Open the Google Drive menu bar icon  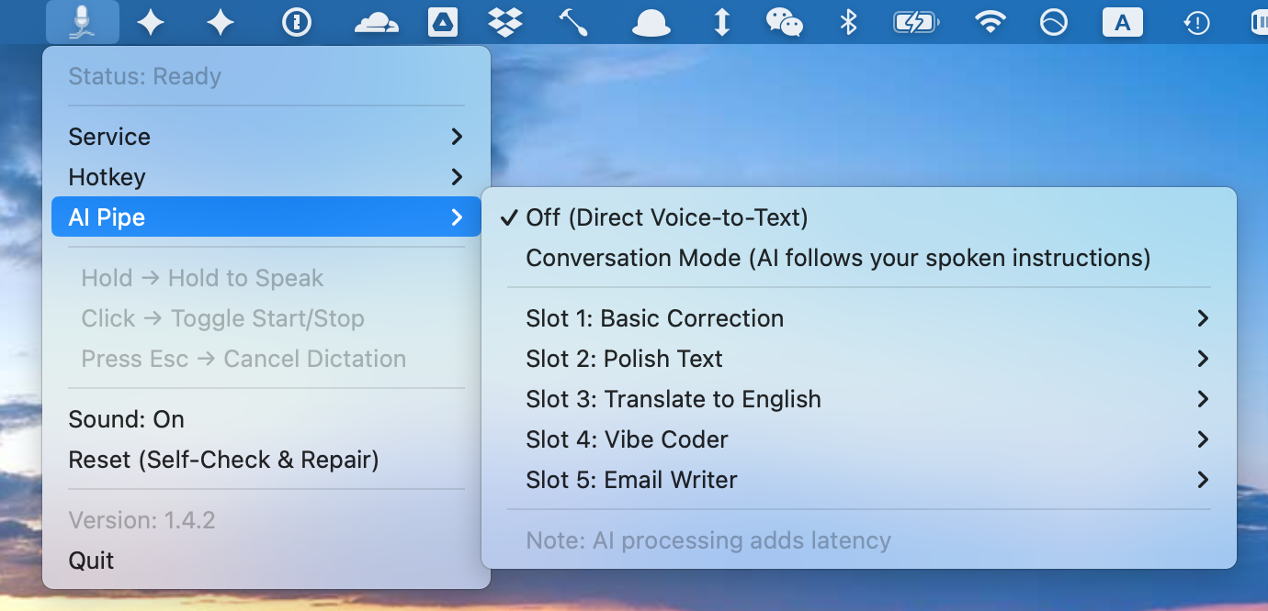pos(443,23)
